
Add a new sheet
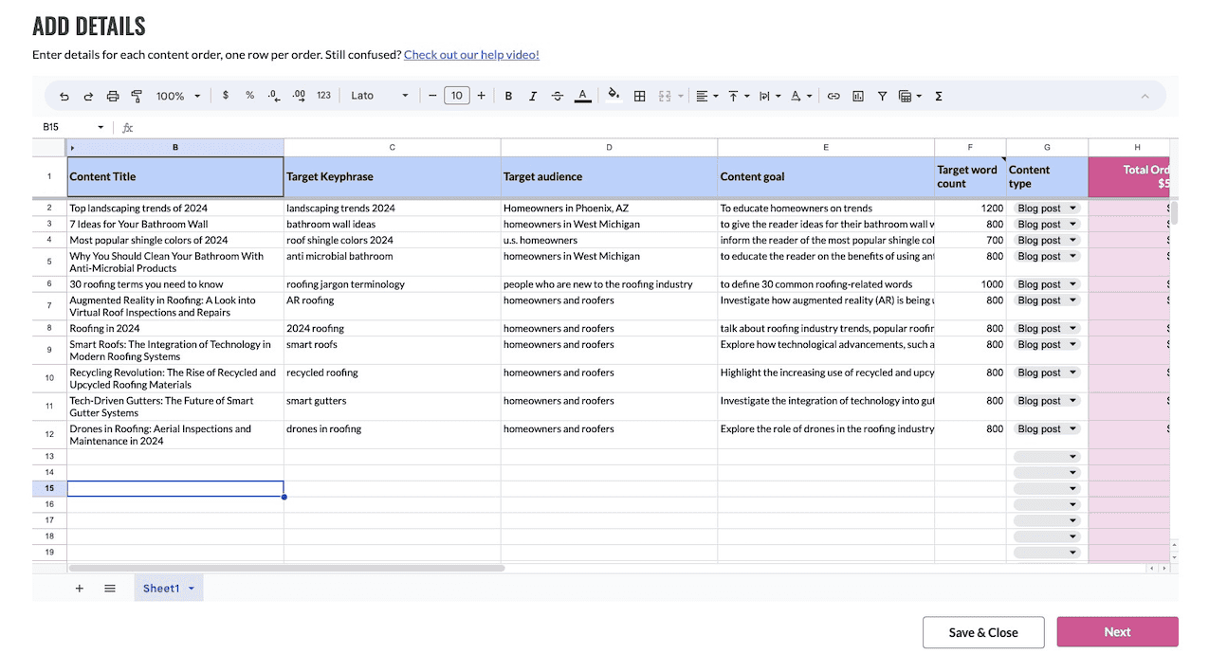coord(80,589)
